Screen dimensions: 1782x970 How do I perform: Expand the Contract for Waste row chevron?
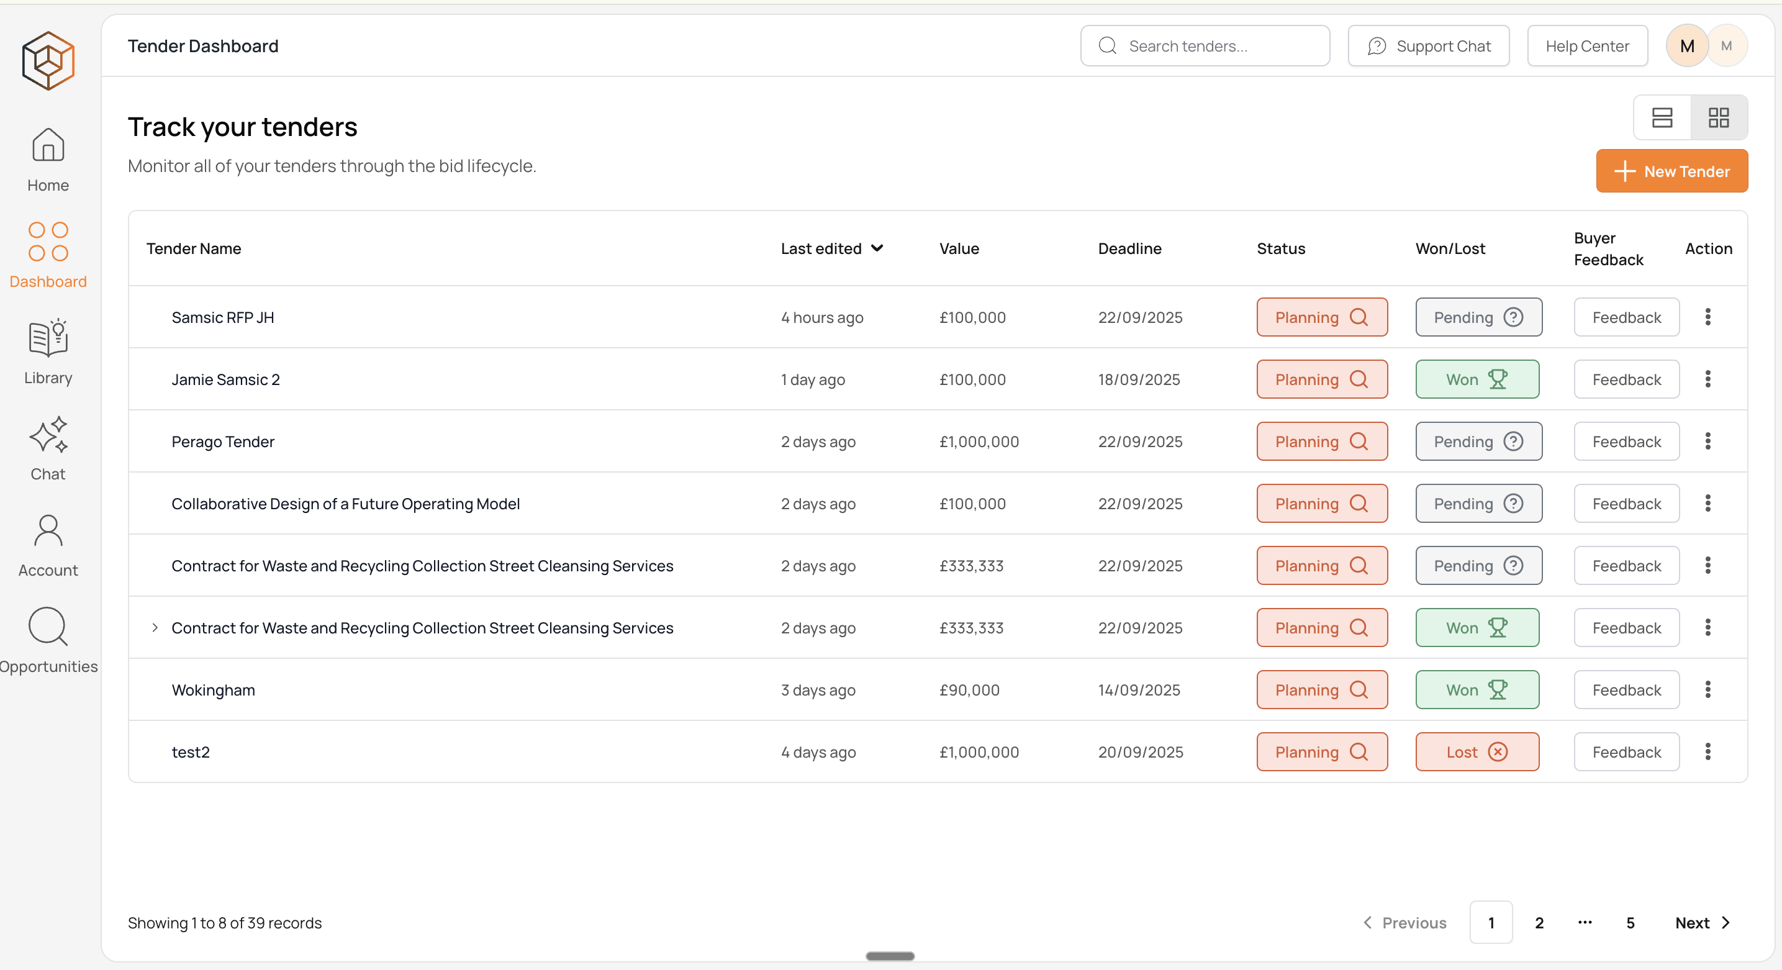point(155,628)
